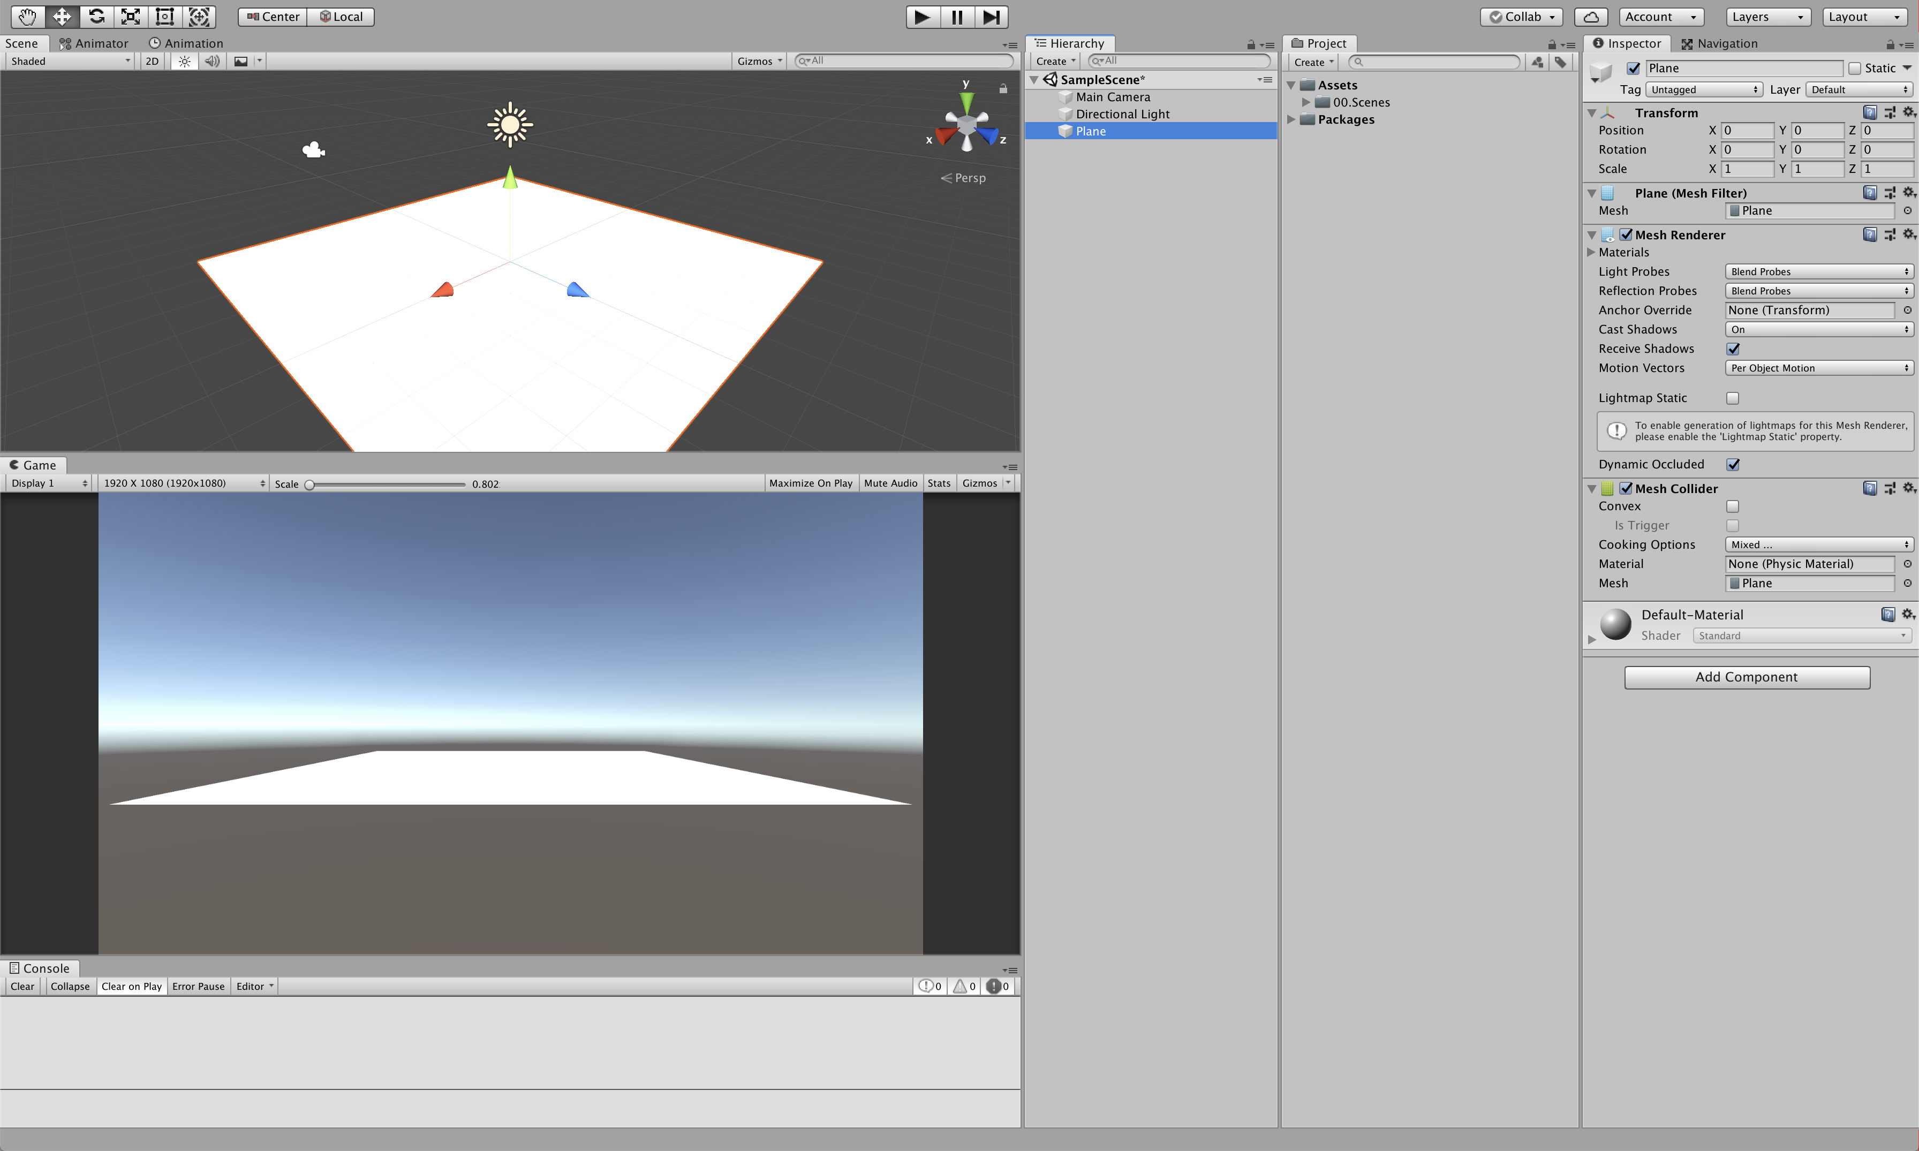
Task: Expand the Materials section
Action: pos(1591,252)
